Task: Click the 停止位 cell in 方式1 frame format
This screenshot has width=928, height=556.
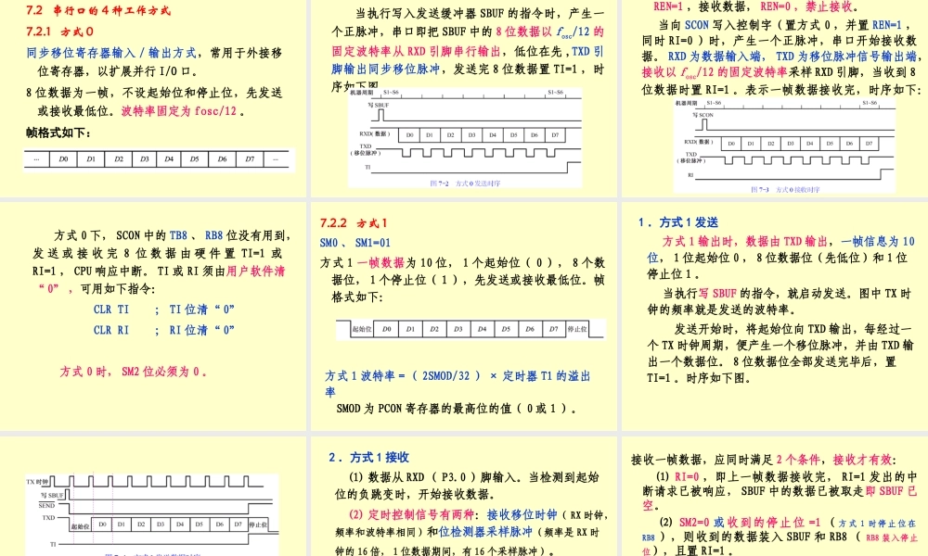Action: [577, 329]
